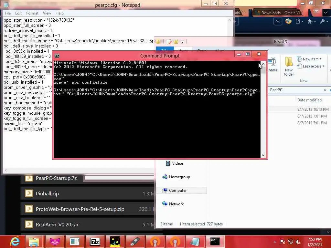Click the 'usage: ppc configfile' console line
331x248 pixels.
tap(80, 82)
